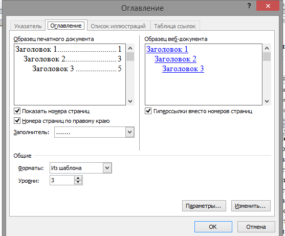Click the Образец печатного документа label

[54, 39]
